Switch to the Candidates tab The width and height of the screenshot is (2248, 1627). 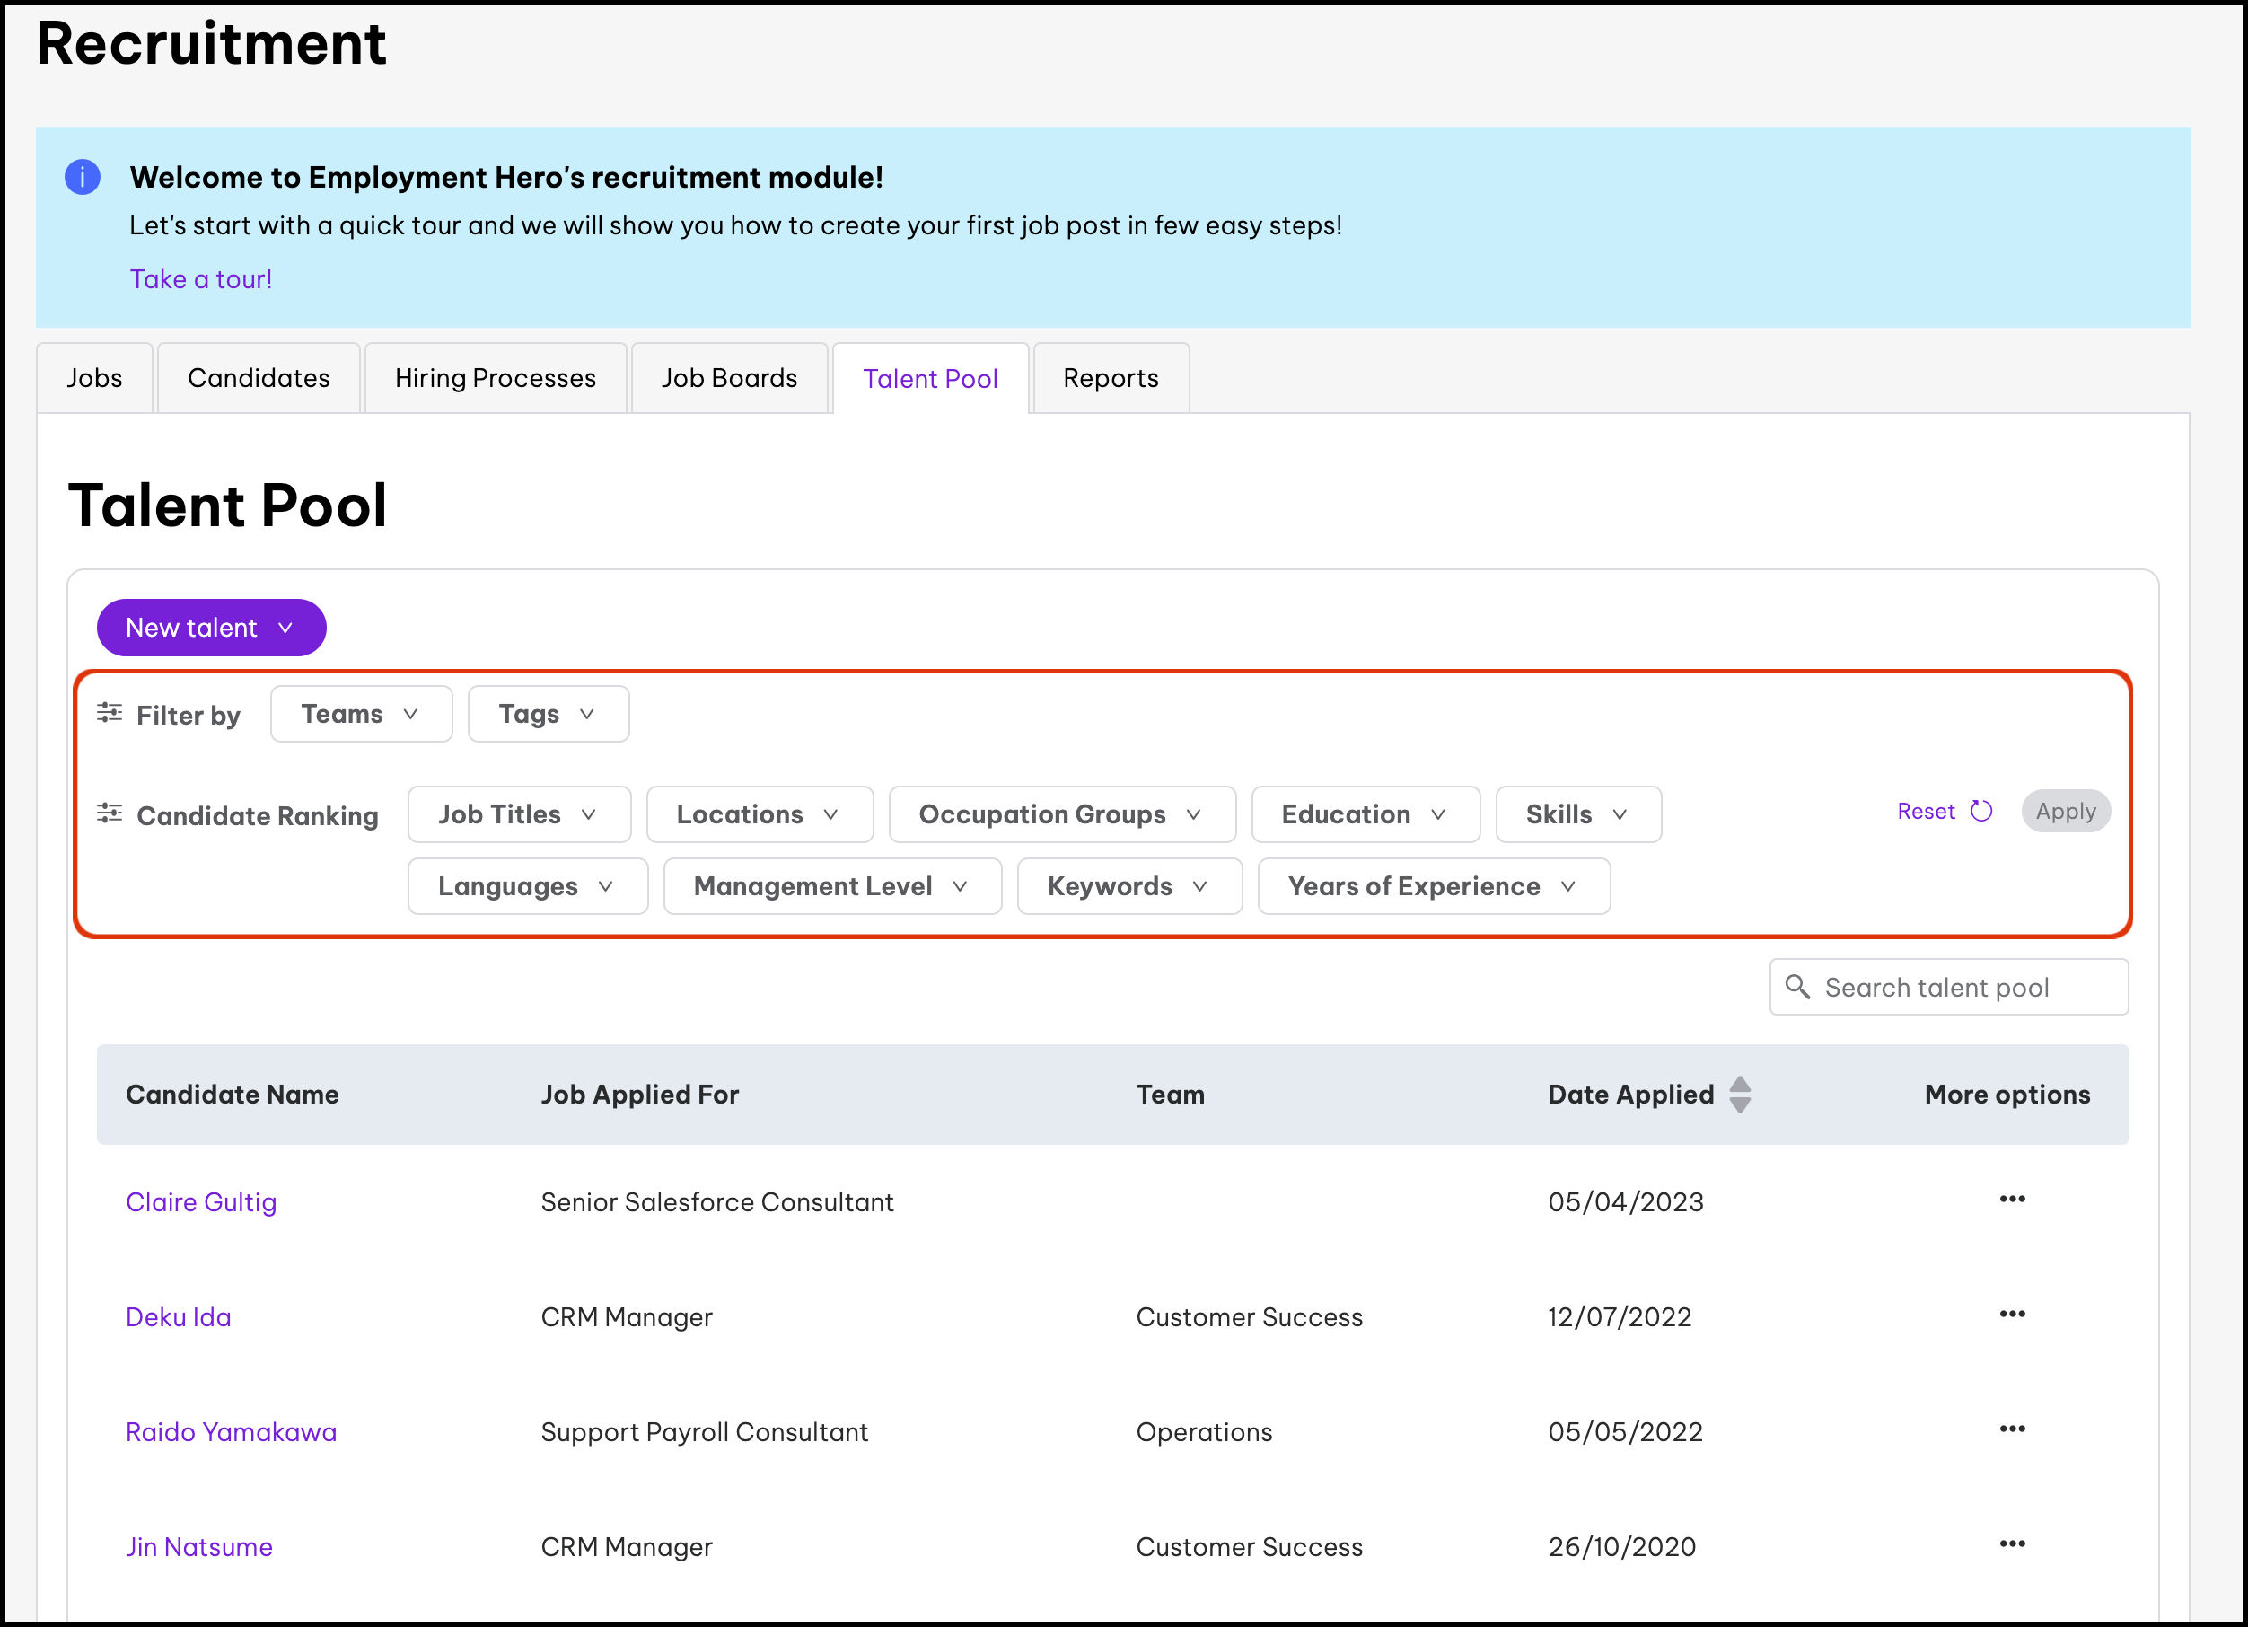tap(259, 378)
